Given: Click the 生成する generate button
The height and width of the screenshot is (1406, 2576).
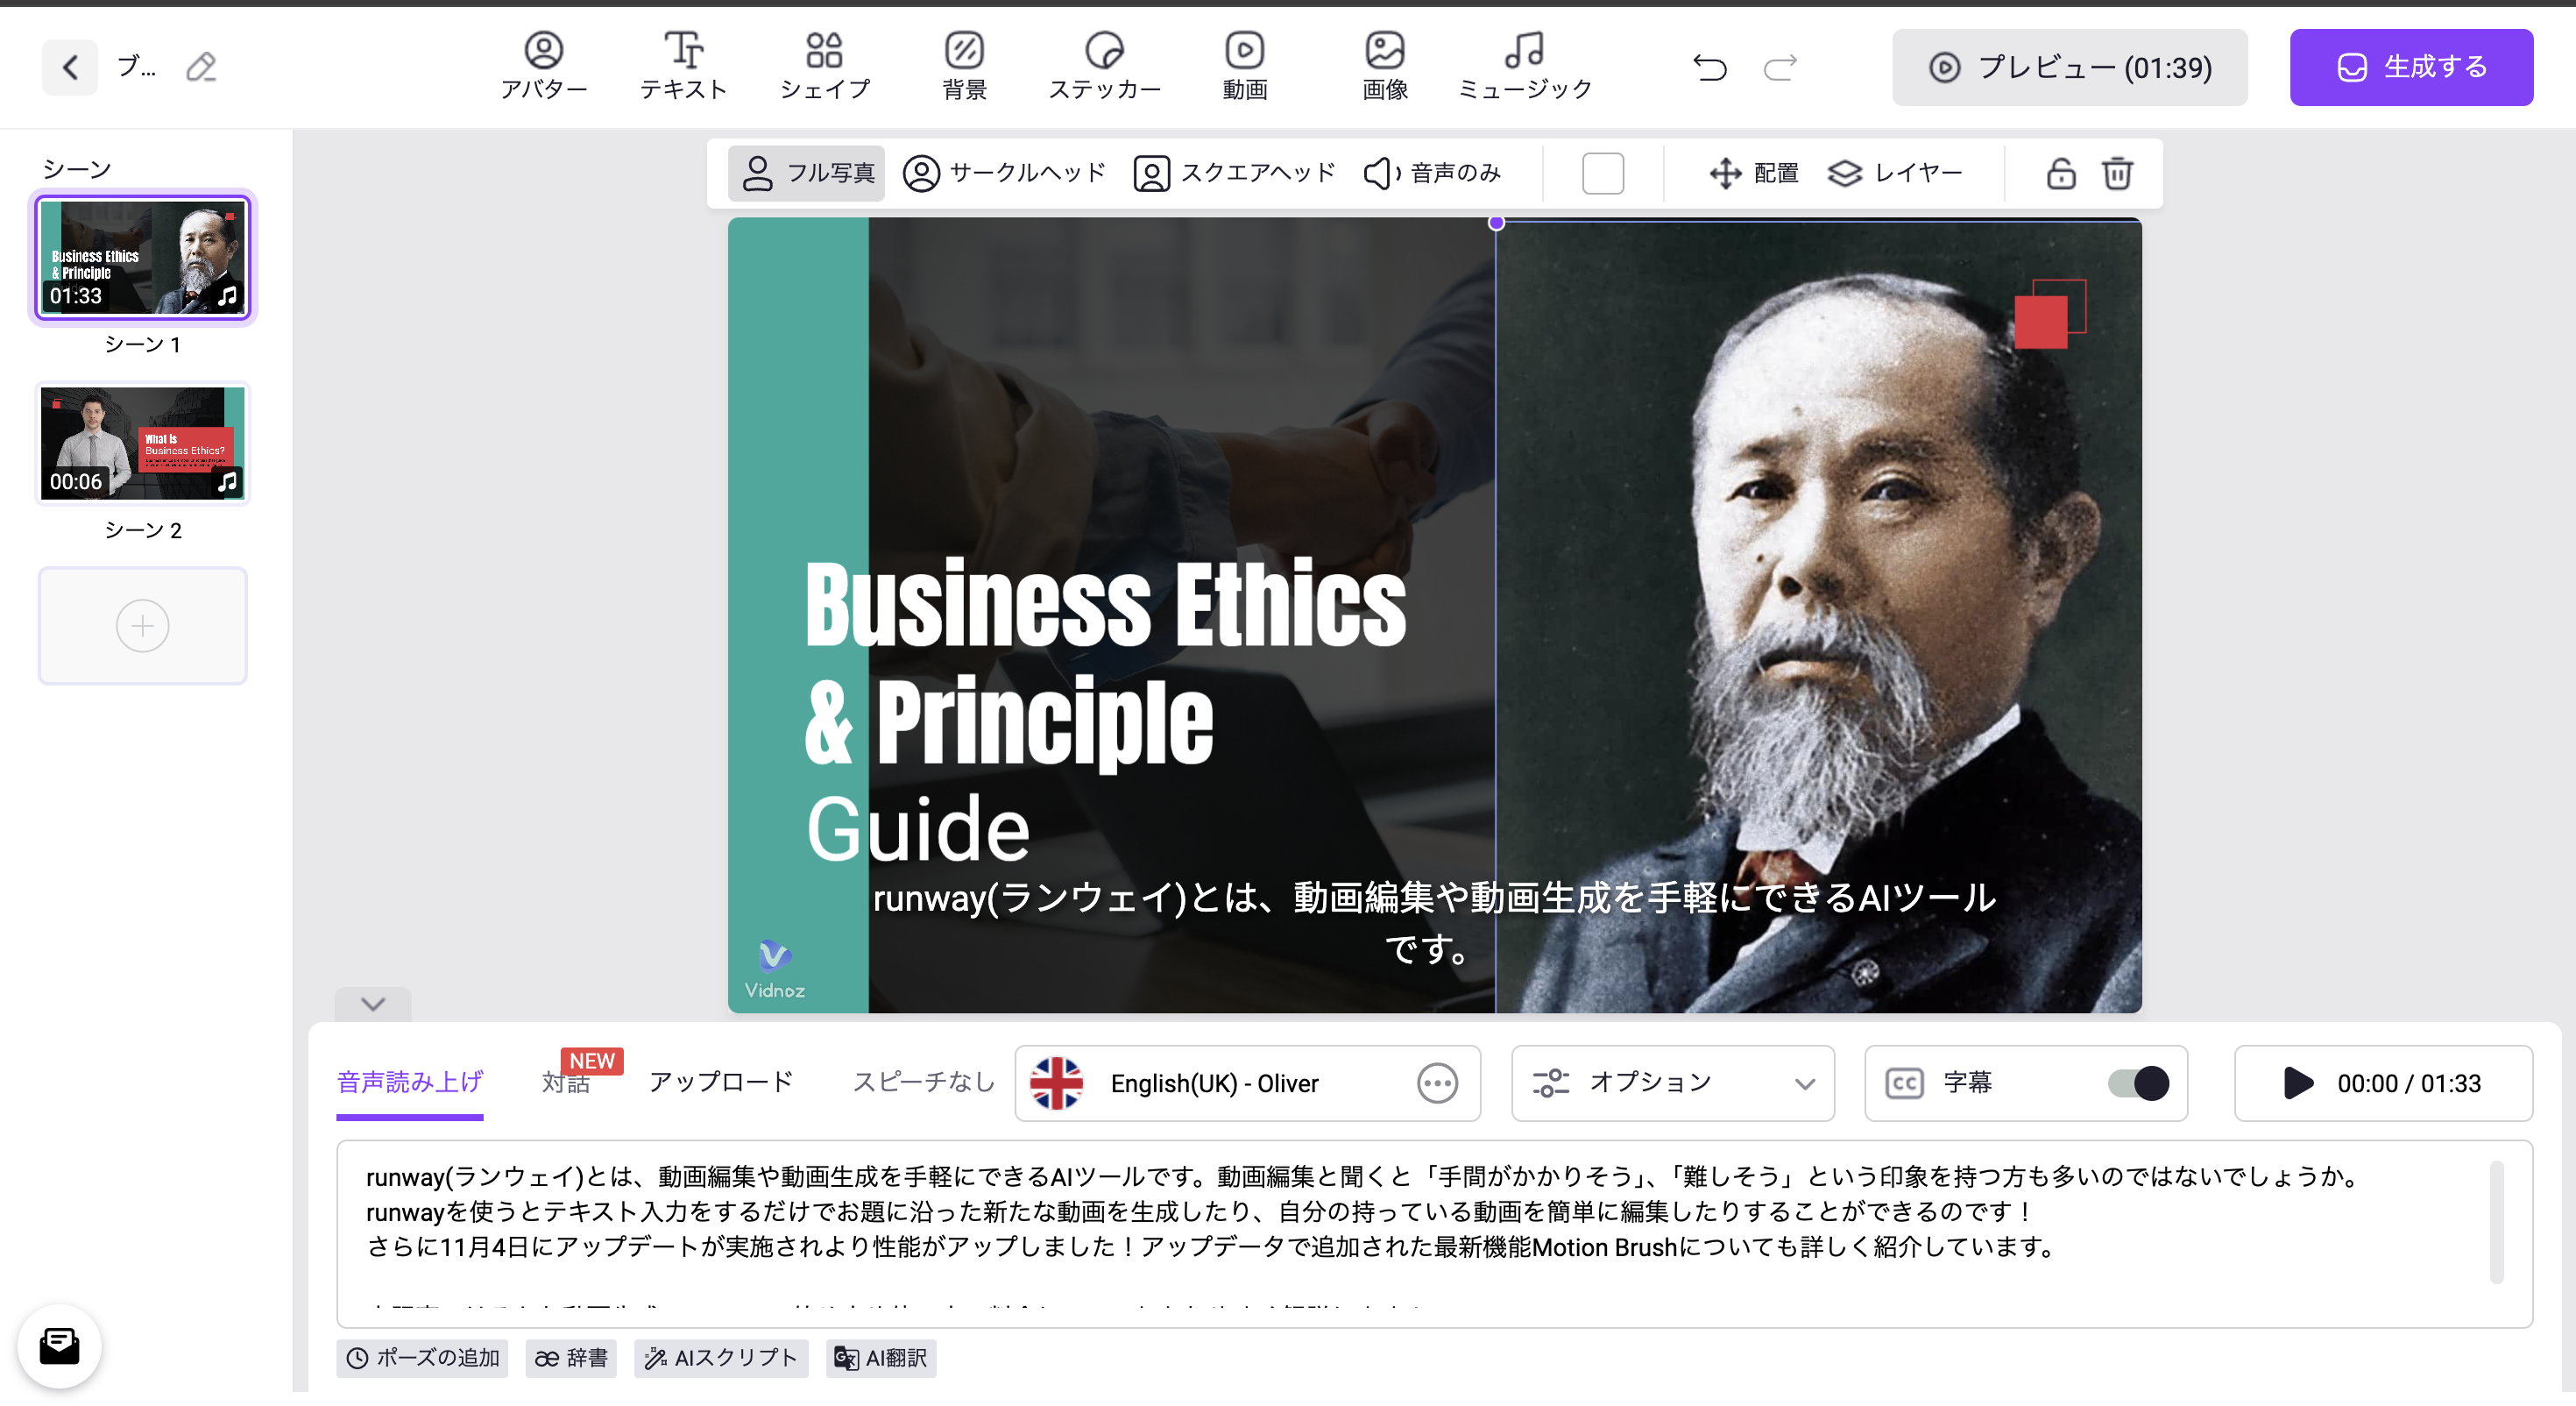Looking at the screenshot, I should [2411, 67].
